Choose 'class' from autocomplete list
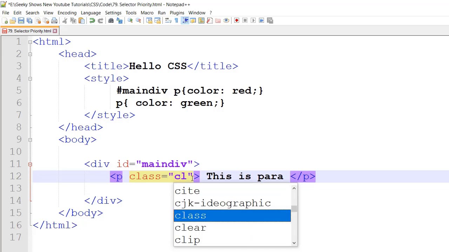Screen dimensions: 449x252 coord(232,216)
